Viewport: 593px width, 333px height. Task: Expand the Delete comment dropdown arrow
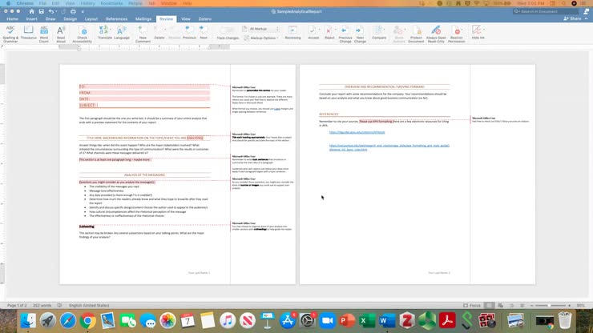coord(166,30)
